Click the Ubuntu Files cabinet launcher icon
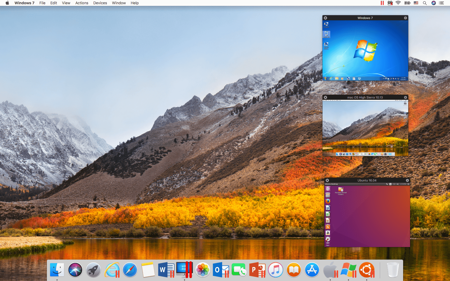The height and width of the screenshot is (281, 450). coord(328,195)
